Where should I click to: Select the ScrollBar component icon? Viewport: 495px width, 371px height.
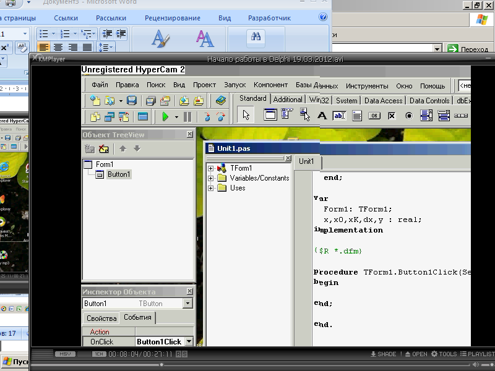(461, 116)
